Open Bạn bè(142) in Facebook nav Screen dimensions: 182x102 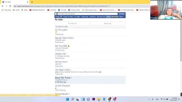[x=101, y=17]
